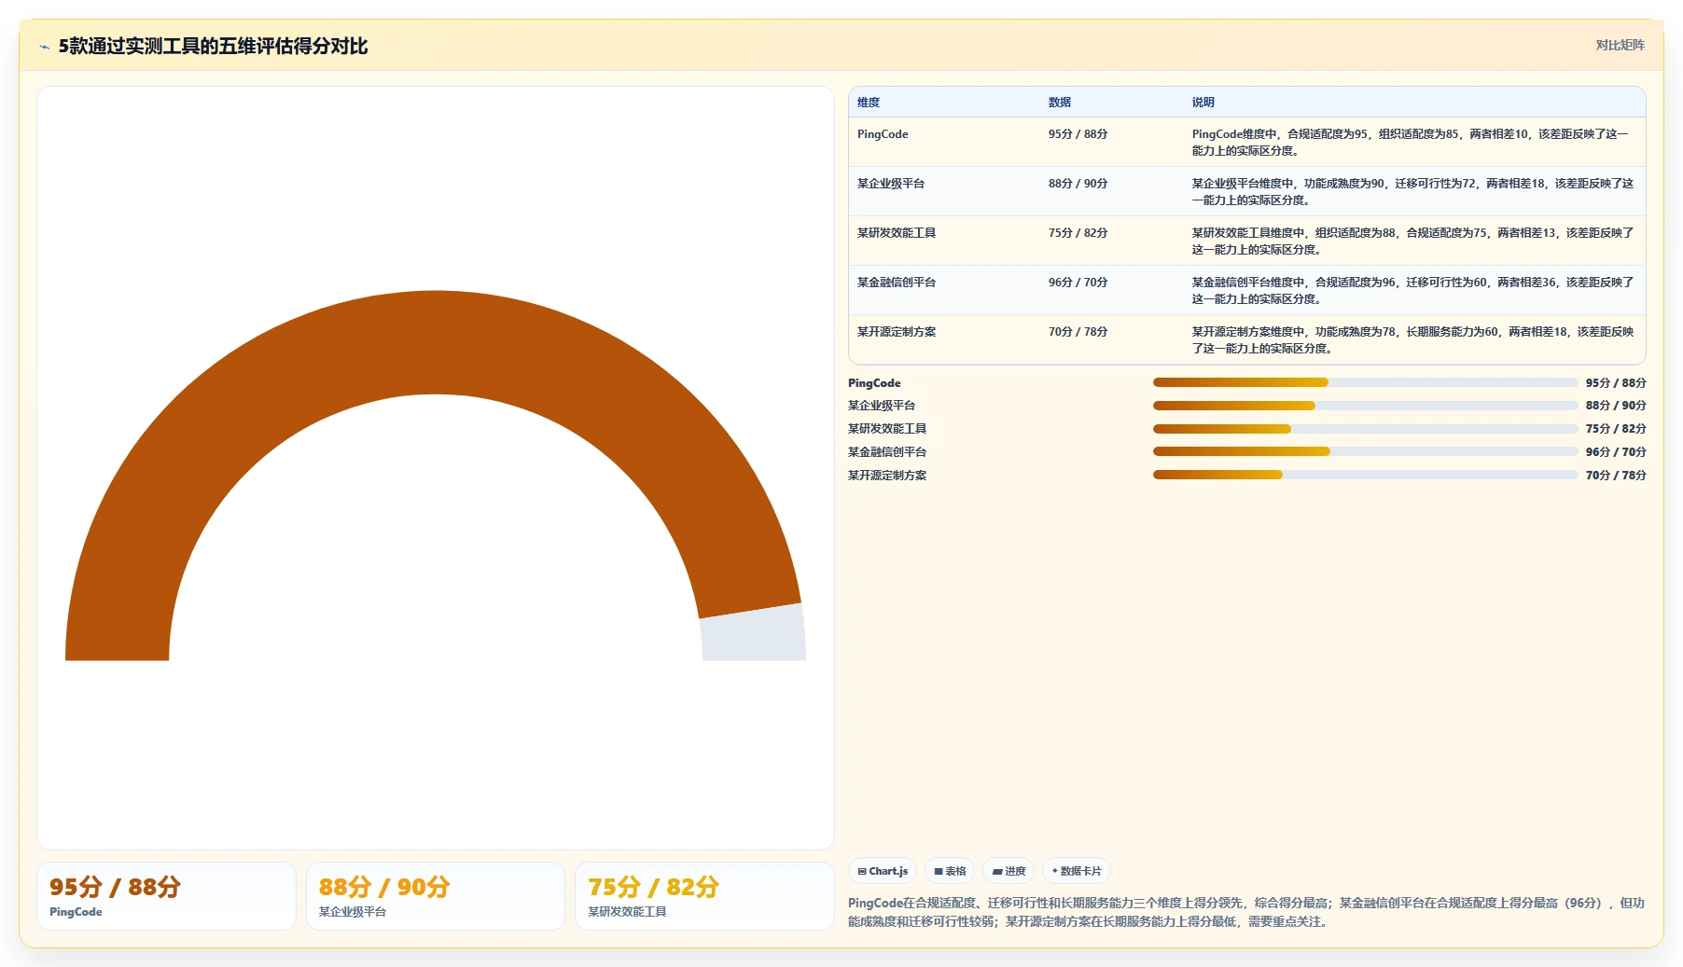This screenshot has height=967, width=1683.
Task: Select the 某研发效能工具 table row name
Action: pos(897,233)
